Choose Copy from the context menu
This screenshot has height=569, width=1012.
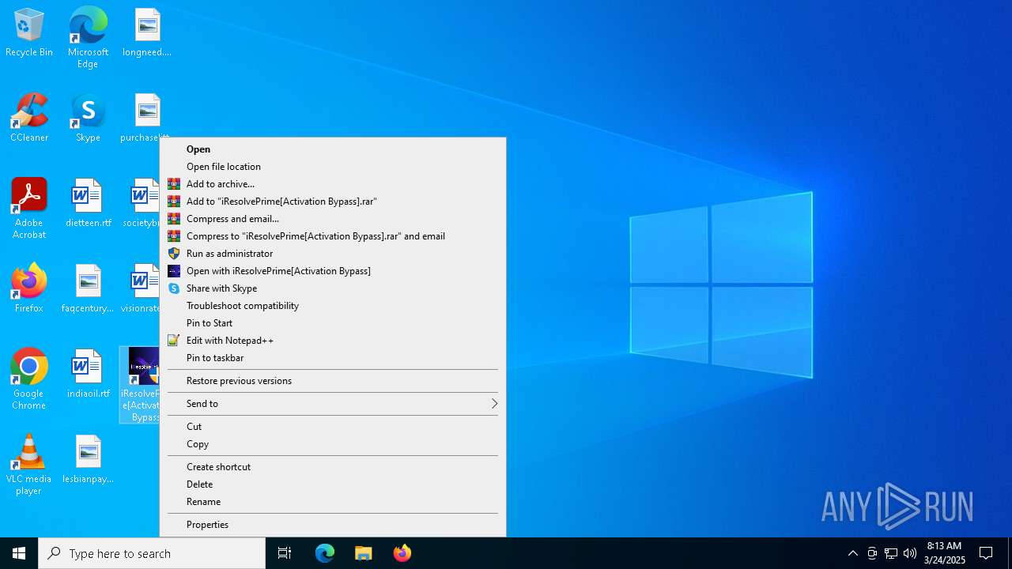(333, 444)
